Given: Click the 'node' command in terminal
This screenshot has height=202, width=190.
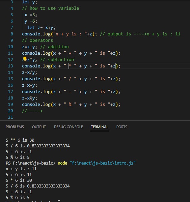Looking at the screenshot, I should (x=62, y=163).
